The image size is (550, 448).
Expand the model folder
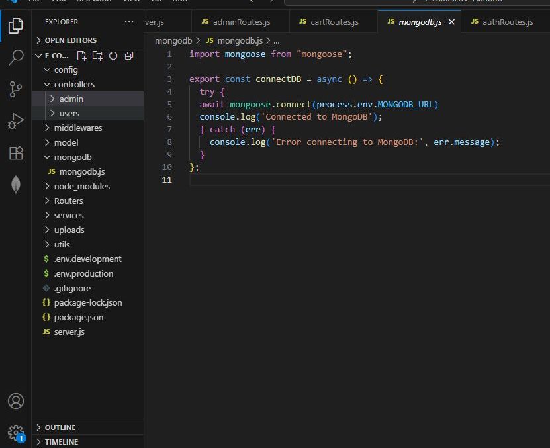(87, 142)
